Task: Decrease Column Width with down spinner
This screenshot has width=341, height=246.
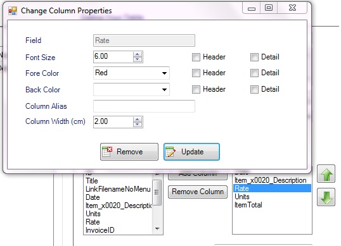Action: (138, 125)
